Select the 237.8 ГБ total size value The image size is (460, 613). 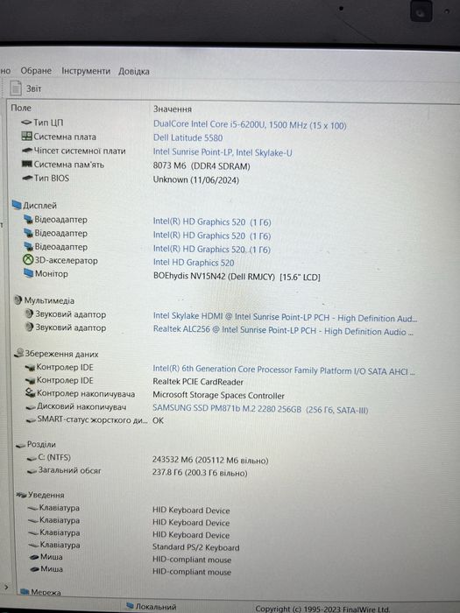click(x=200, y=473)
